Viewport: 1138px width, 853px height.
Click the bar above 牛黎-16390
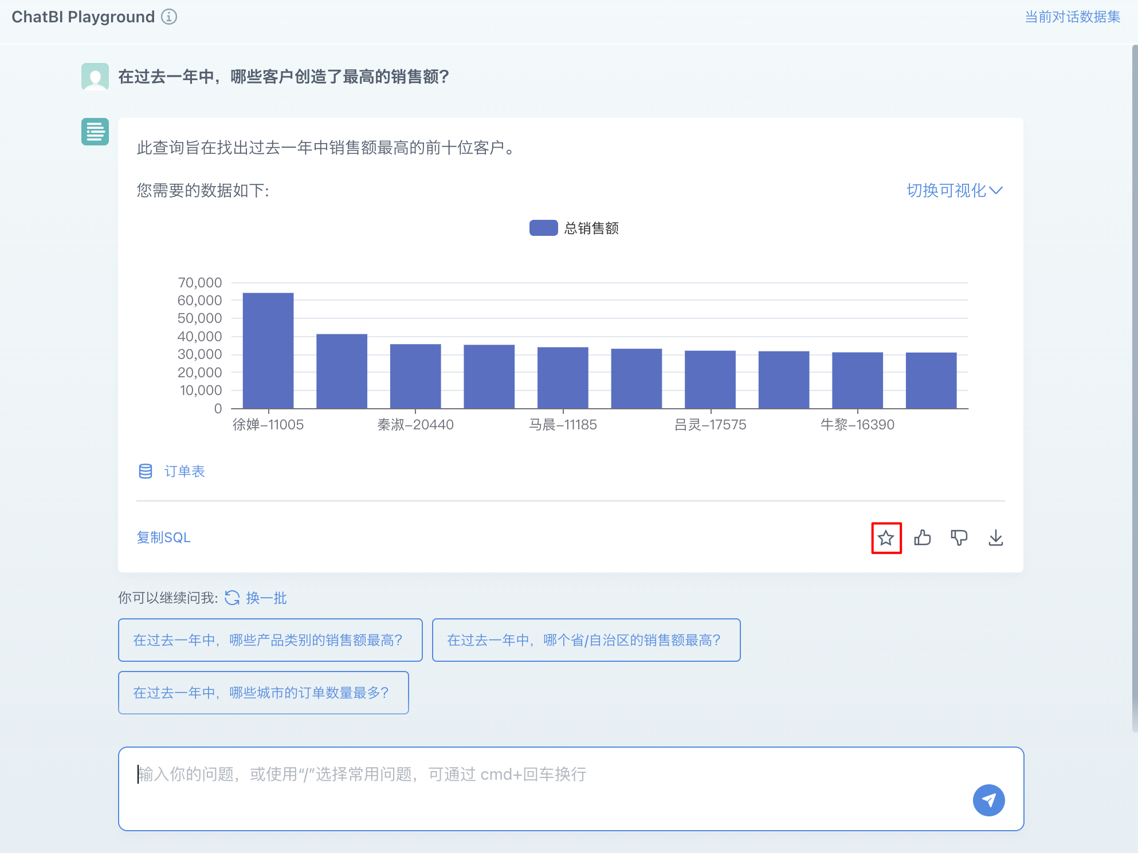pyautogui.click(x=858, y=380)
